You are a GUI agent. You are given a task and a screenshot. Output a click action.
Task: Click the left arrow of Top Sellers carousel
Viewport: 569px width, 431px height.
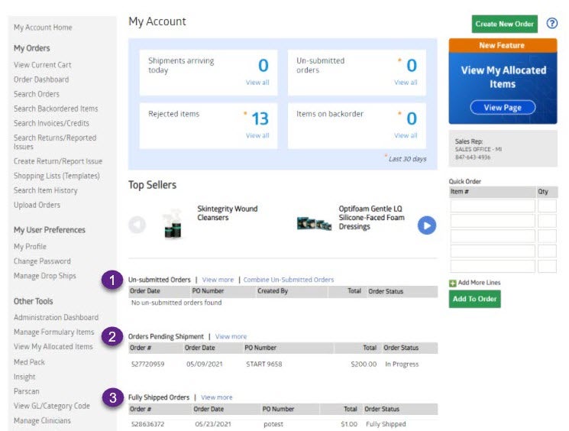(137, 225)
